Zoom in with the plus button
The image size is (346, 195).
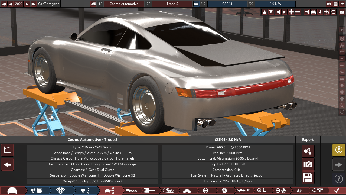point(291,12)
